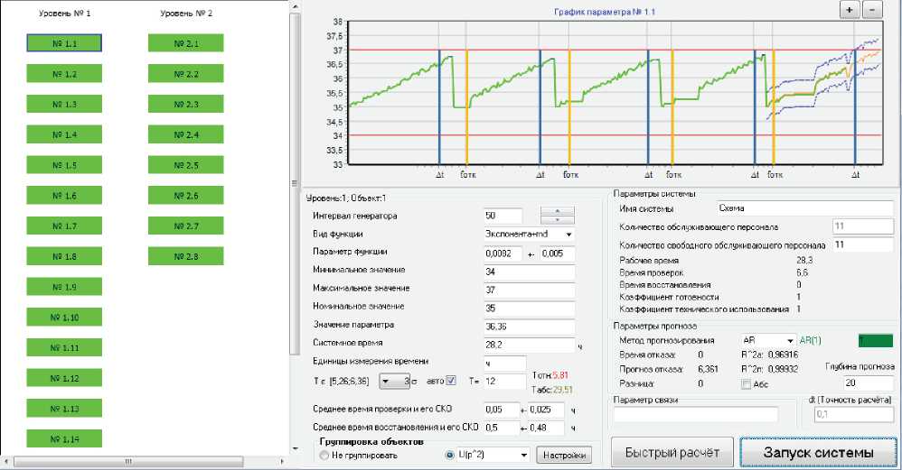Click the Интервал генератора input field

503,216
